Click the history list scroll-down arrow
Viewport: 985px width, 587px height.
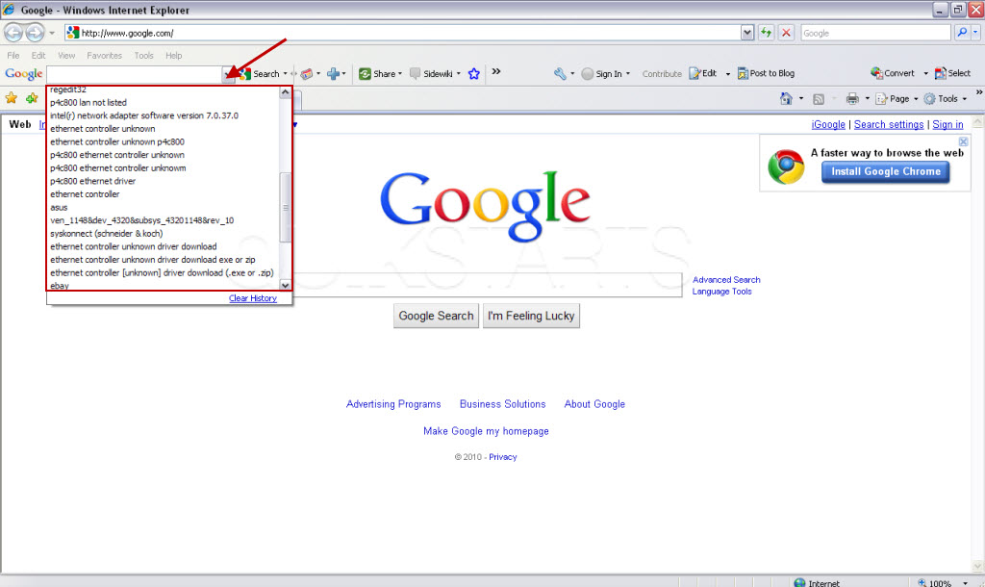285,285
